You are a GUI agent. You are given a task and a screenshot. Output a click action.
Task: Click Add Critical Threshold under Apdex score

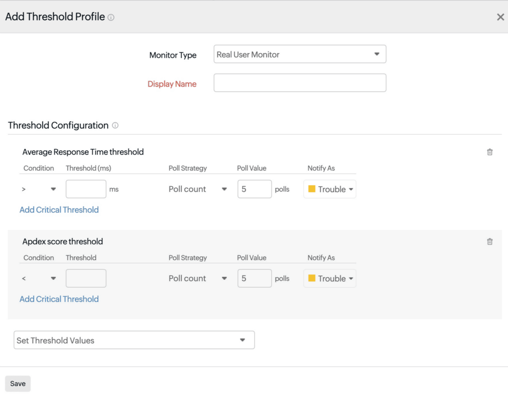pyautogui.click(x=59, y=299)
